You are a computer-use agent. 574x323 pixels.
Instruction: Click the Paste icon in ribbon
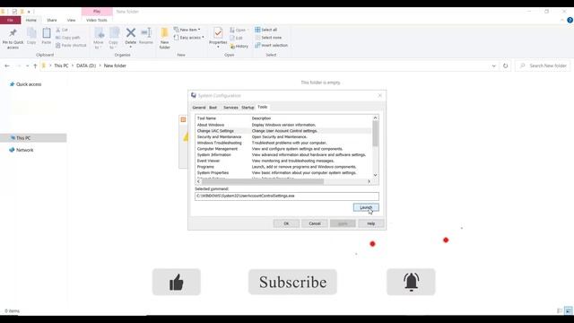47,33
